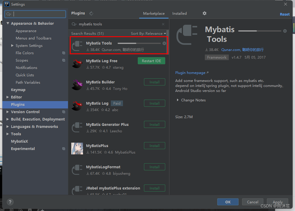The image size is (295, 211).
Task: Open the Quick Lists settings item
Action: [x=25, y=75]
